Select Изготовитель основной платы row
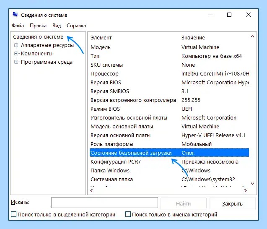Screen dimensions: 267x229 click(x=169, y=118)
